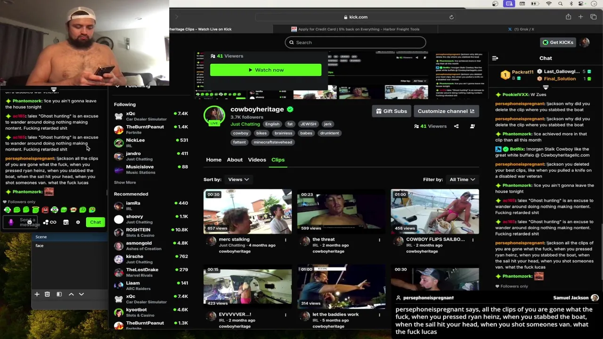Click the kick.com address bar
This screenshot has height=339, width=603.
click(355, 17)
